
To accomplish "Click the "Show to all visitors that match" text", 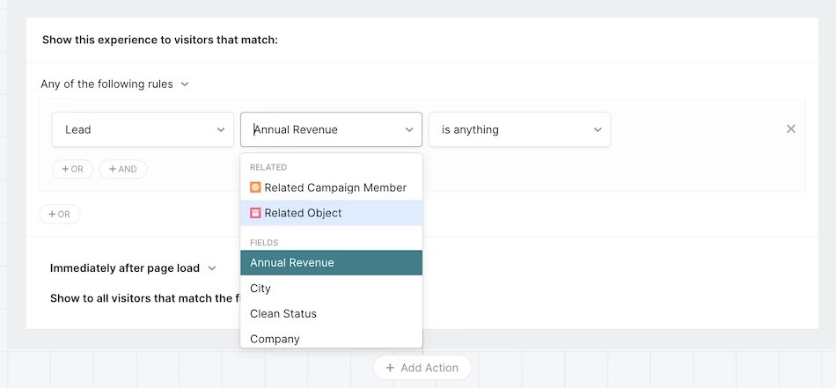I will pos(145,298).
